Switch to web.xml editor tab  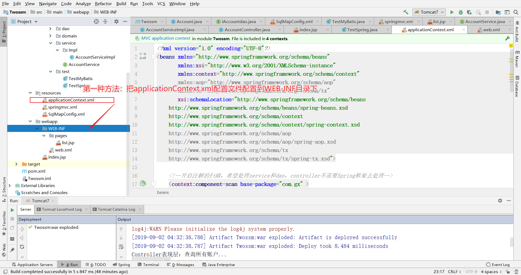491,30
